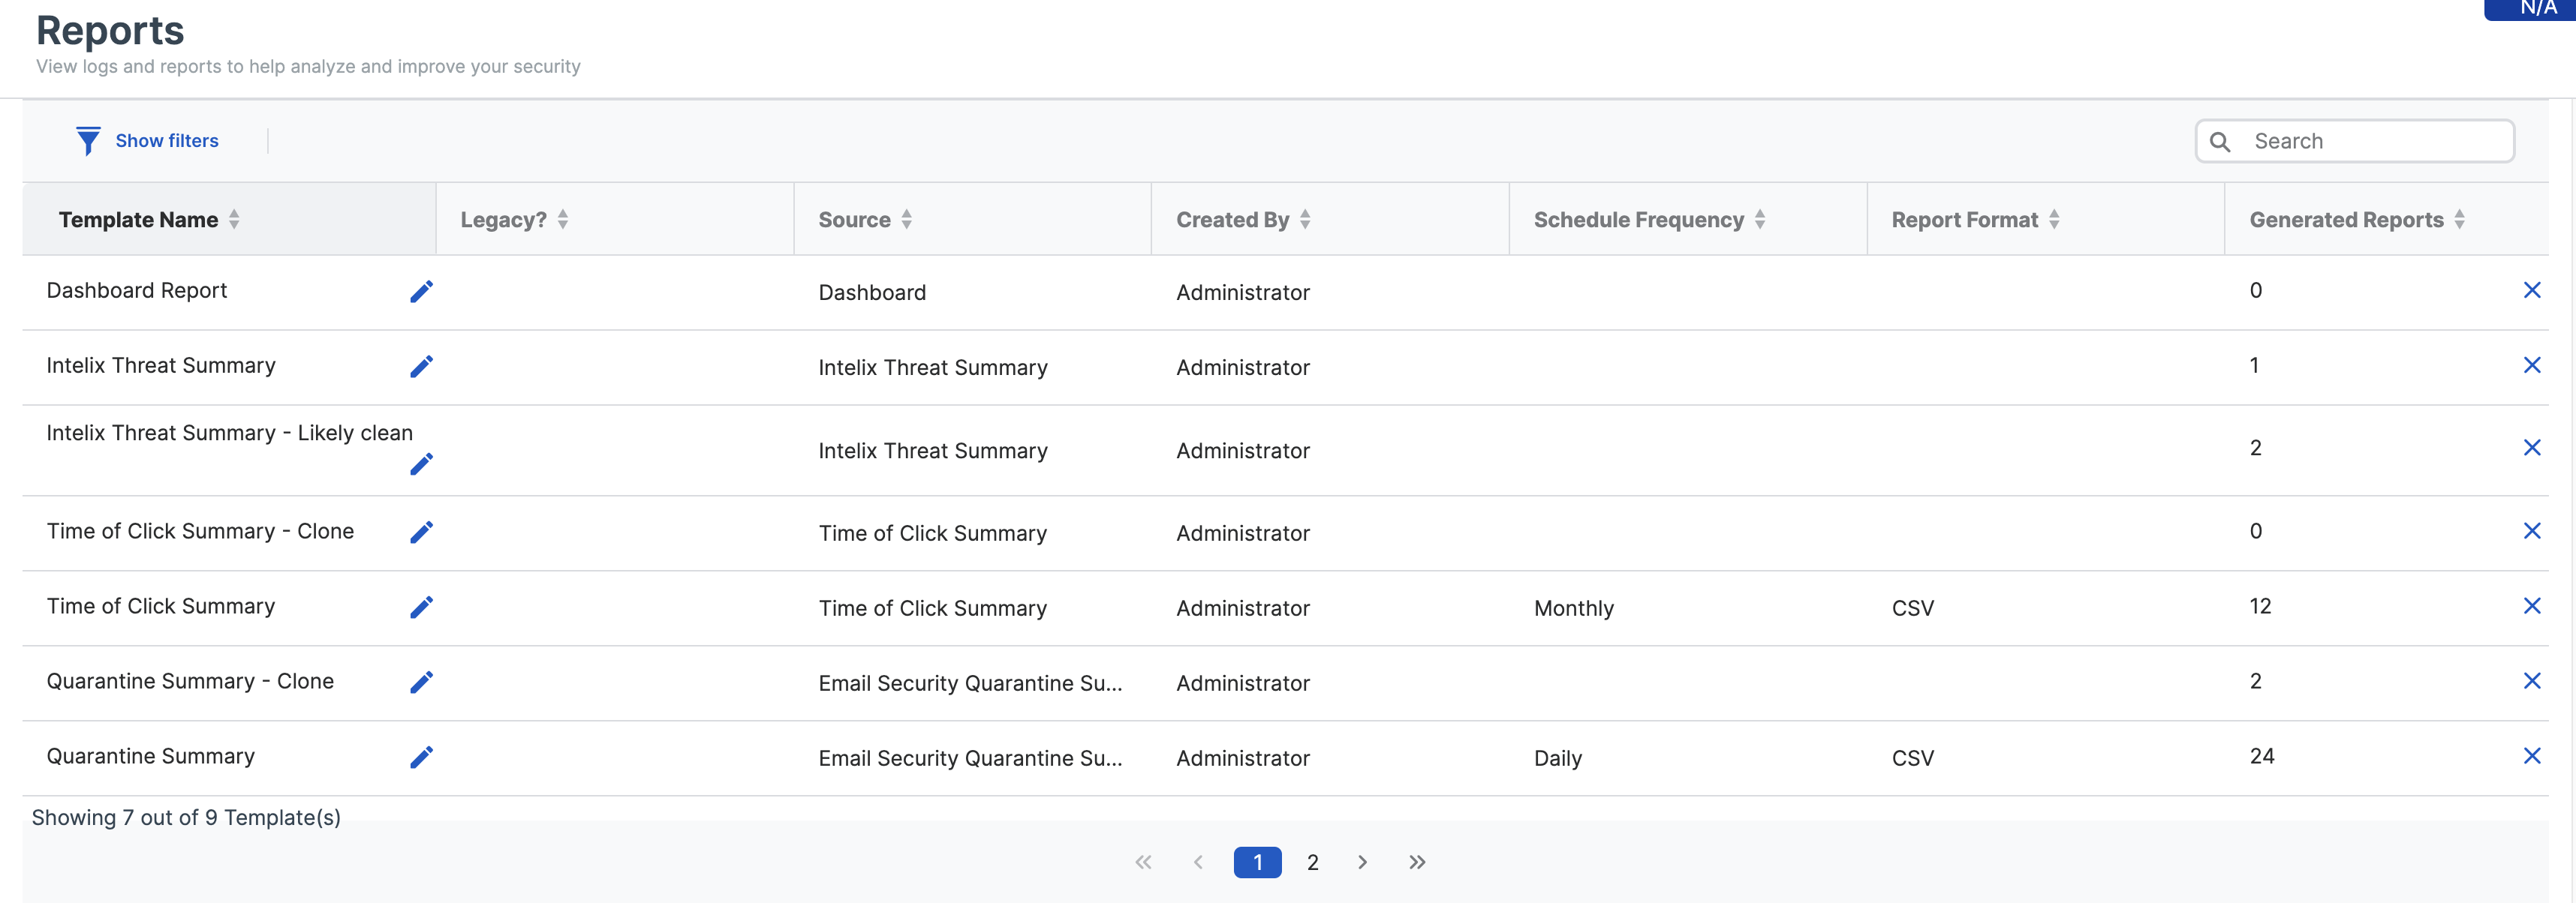Click the filter funnel icon
This screenshot has height=903, width=2576.
click(88, 141)
